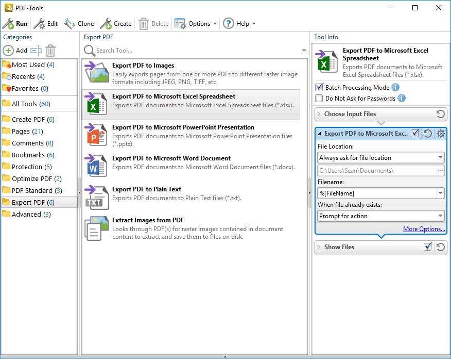Show All Tools category

[39, 104]
